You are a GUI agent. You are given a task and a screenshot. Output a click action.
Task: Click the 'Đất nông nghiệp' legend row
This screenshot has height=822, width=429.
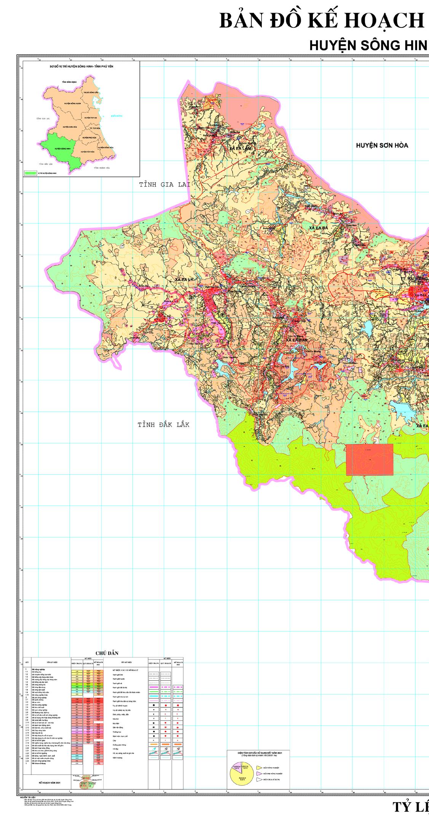(x=38, y=669)
